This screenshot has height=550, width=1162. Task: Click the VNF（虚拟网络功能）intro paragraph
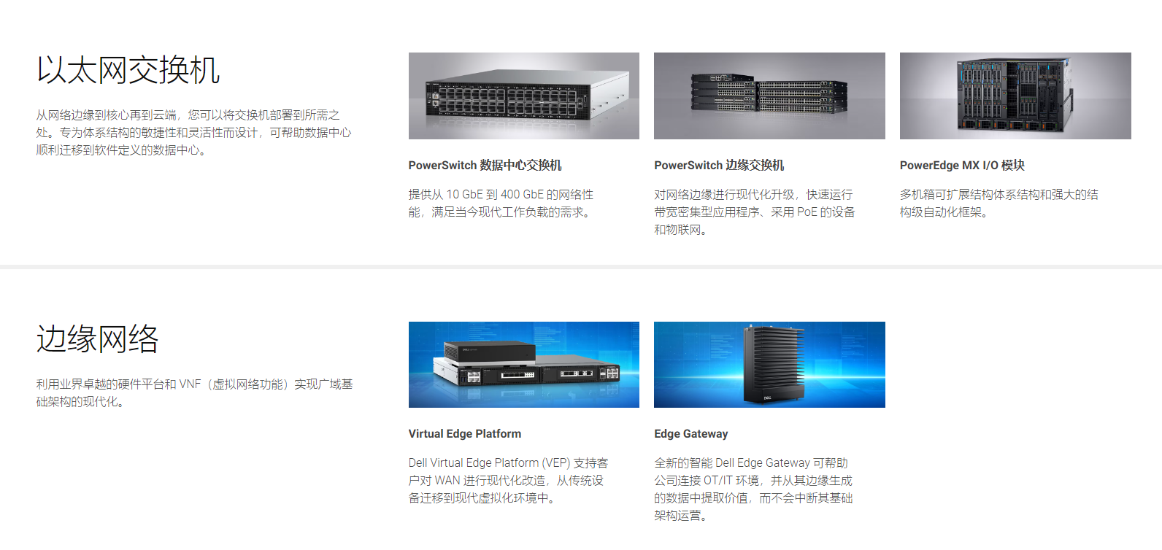pyautogui.click(x=194, y=393)
